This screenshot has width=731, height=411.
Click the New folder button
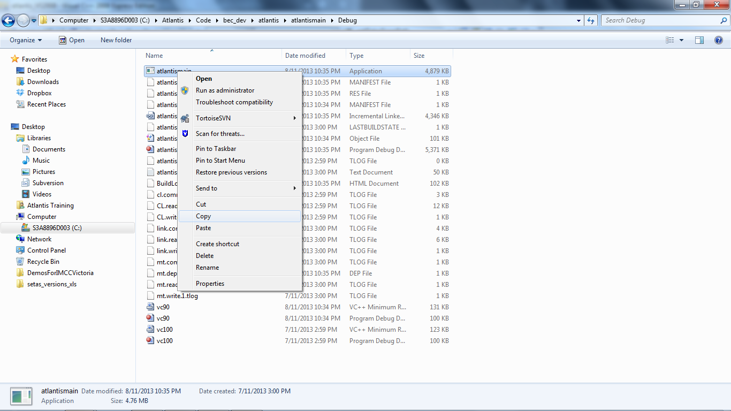point(116,40)
